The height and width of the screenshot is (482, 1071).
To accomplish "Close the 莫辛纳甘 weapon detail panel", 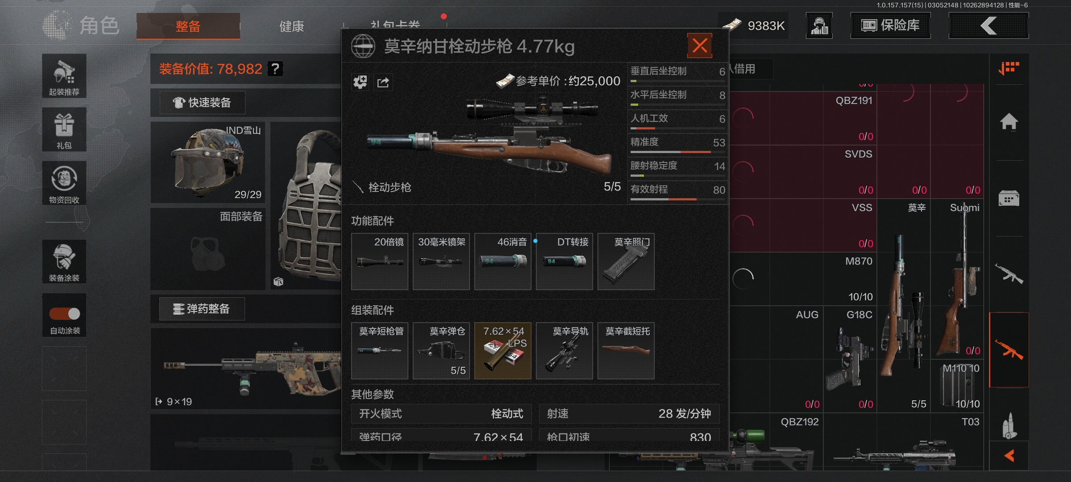I will click(x=700, y=46).
